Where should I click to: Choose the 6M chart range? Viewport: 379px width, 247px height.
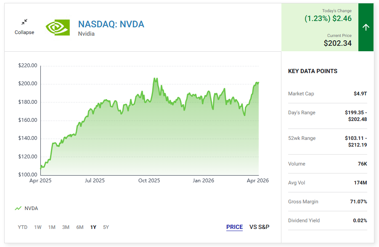point(80,227)
